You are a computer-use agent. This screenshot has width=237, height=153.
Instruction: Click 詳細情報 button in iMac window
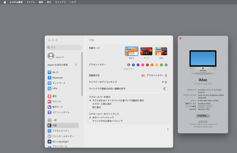click(x=203, y=116)
